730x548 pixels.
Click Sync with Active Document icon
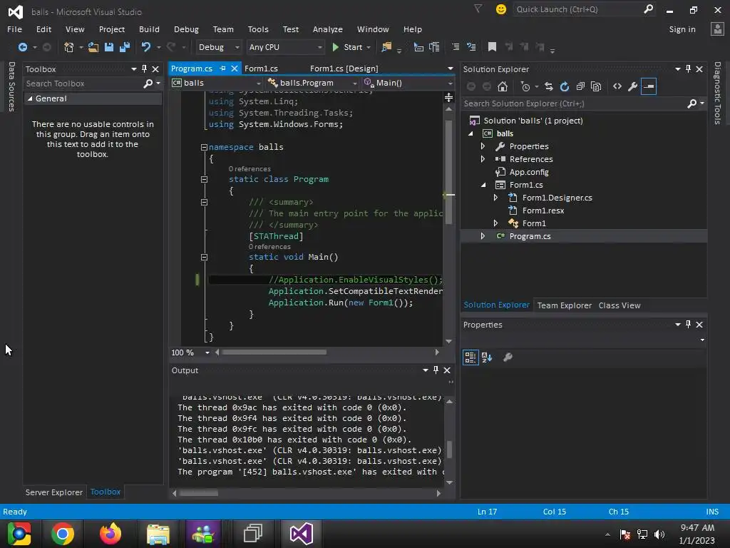pyautogui.click(x=549, y=86)
